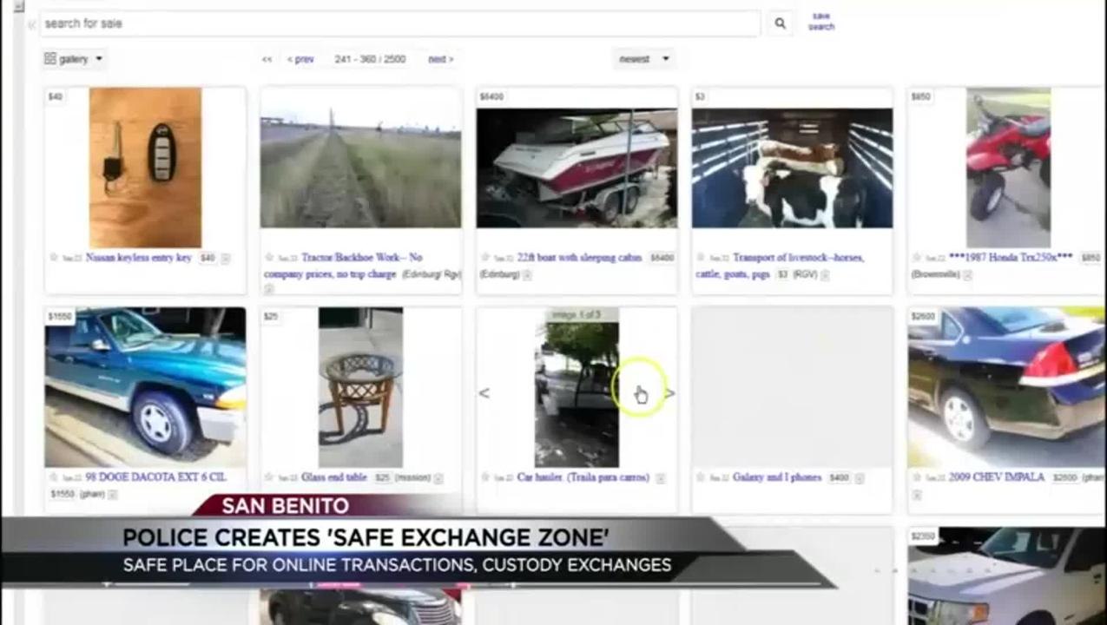The width and height of the screenshot is (1107, 625).
Task: Hide the Car hauler posting
Action: pos(661,478)
